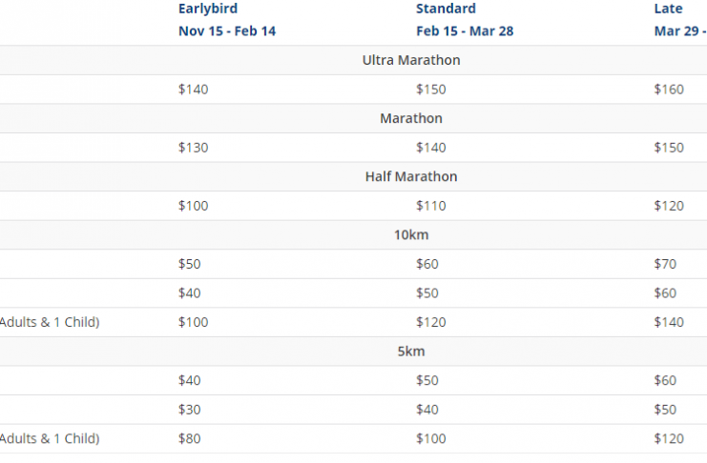Click the $150 Ultra Marathon standard price
Viewport: 707px width, 463px height.
(x=431, y=90)
